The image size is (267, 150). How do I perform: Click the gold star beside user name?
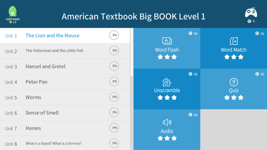tap(10, 22)
